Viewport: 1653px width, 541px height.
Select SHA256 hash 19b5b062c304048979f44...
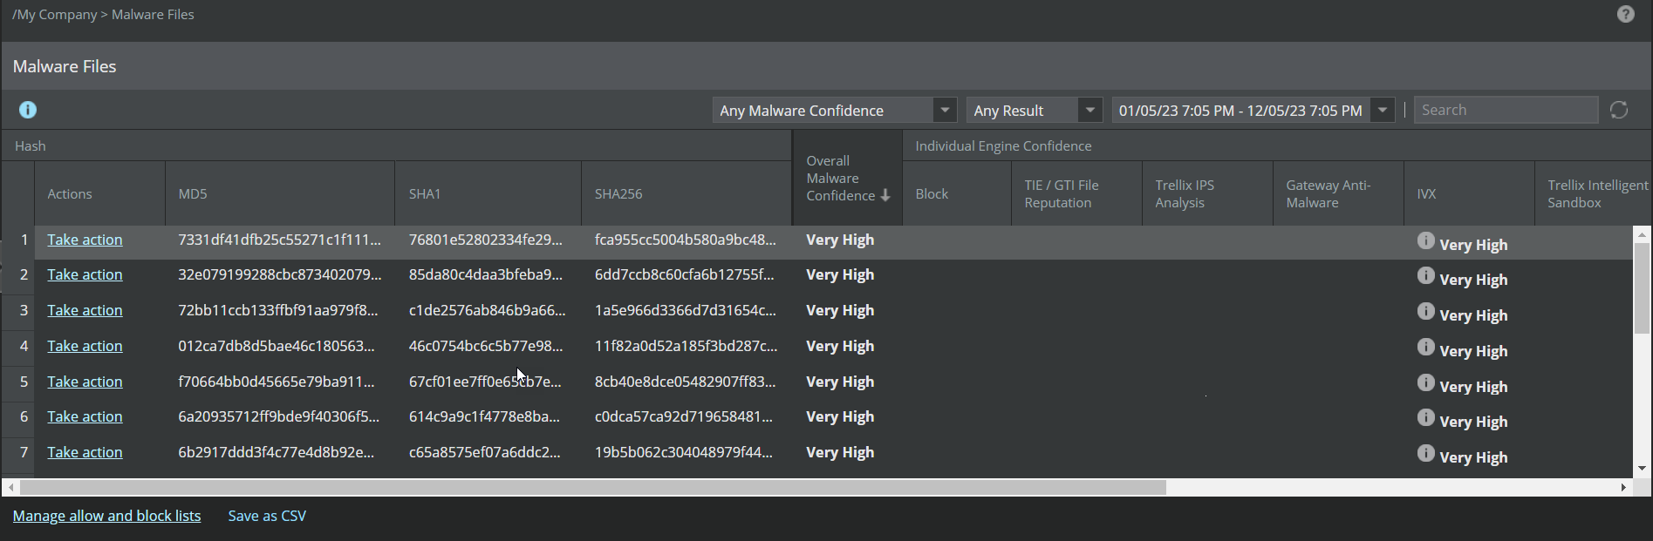pos(684,452)
